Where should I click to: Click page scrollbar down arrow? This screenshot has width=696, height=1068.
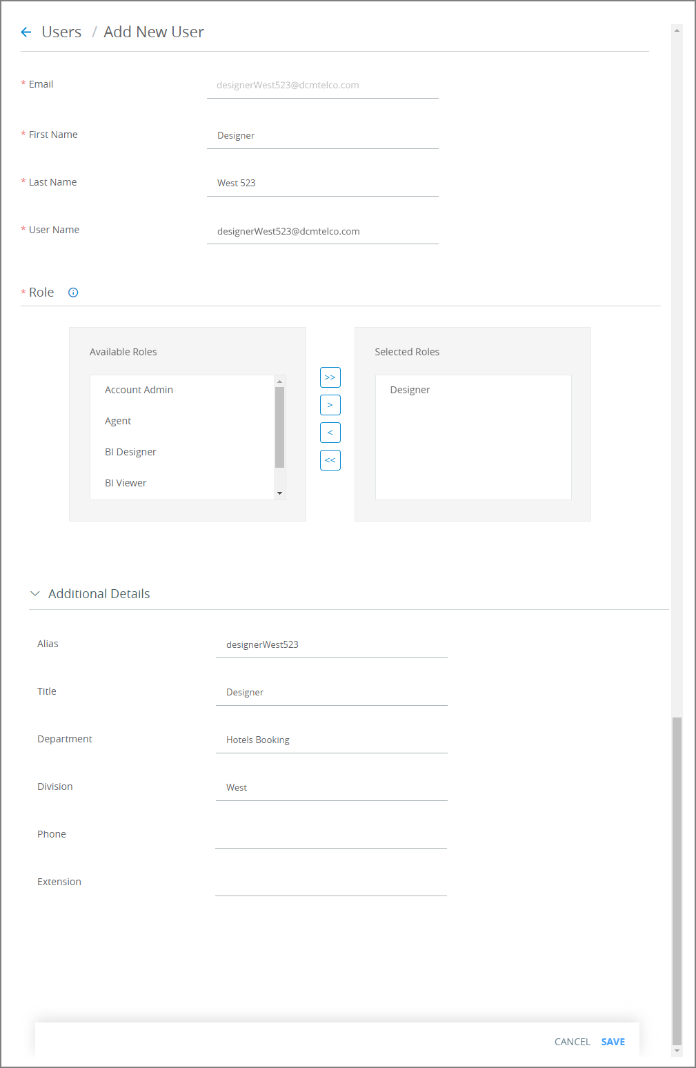pos(677,1051)
